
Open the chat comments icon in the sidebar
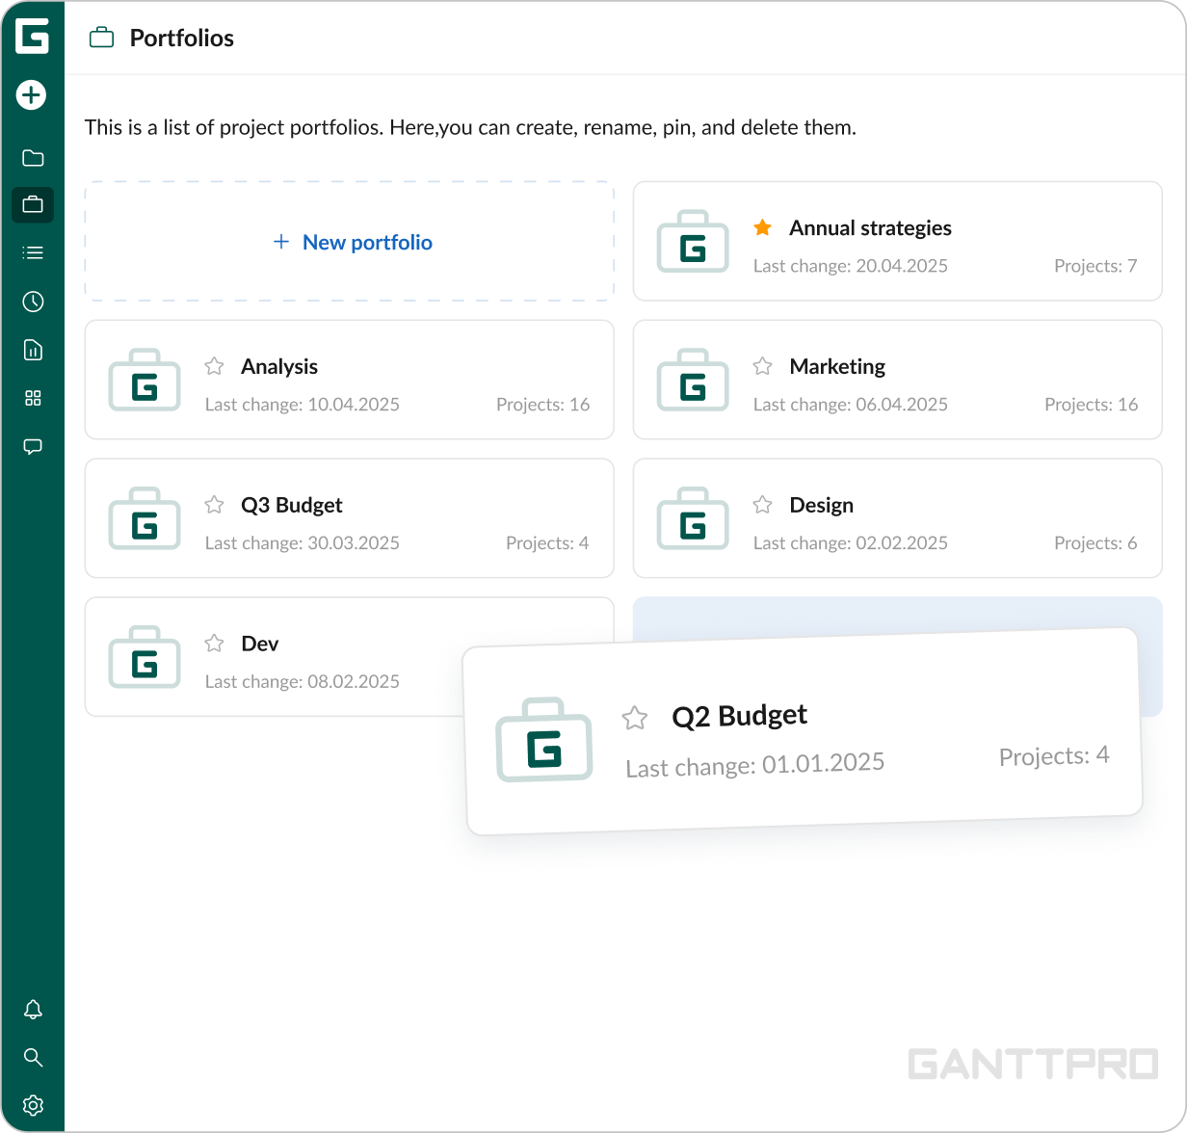coord(33,447)
